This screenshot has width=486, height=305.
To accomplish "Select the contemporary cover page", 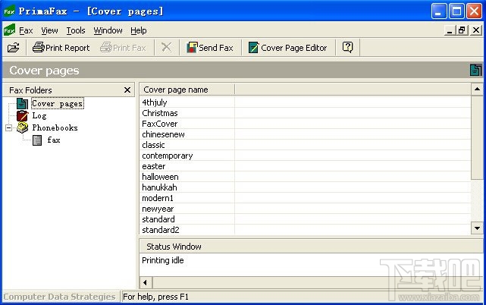I will click(x=168, y=156).
